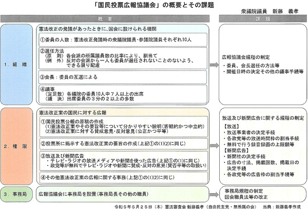Click the '(原 則) 各会派の所属議員数の比率' line
The width and height of the screenshot is (308, 209).
101,56
